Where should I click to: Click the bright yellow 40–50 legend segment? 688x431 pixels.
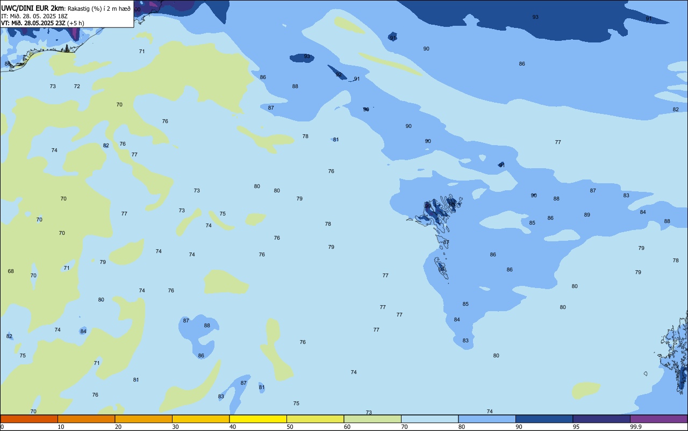(x=258, y=419)
